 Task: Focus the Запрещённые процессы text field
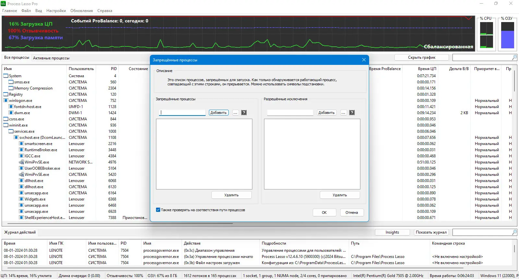coord(182,113)
